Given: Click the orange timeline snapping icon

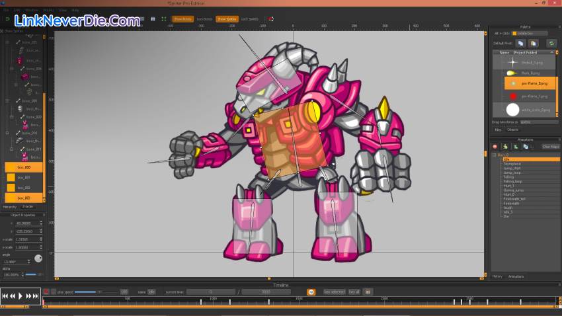Looking at the screenshot, I should pos(311,292).
